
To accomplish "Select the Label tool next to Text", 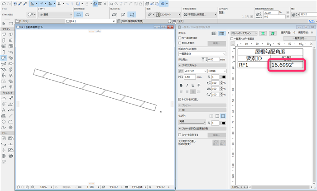I will click(11, 110).
